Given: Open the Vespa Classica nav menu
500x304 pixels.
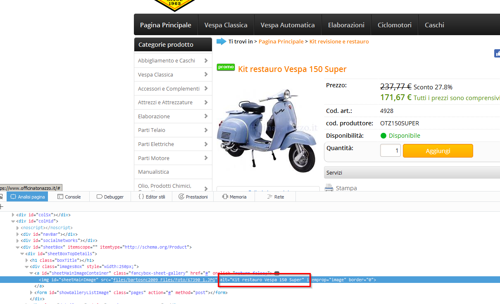Looking at the screenshot, I should [226, 25].
